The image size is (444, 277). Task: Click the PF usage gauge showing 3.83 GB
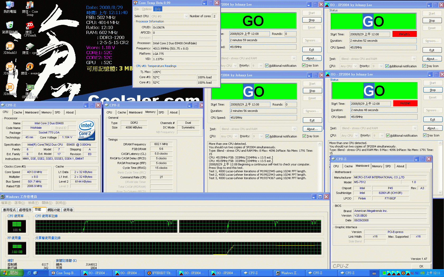coord(17,248)
